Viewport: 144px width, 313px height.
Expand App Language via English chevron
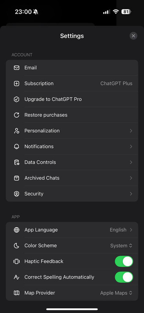[131, 230]
